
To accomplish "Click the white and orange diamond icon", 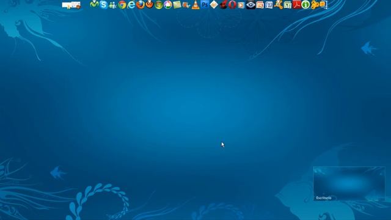I will (214, 4).
